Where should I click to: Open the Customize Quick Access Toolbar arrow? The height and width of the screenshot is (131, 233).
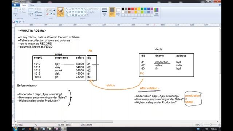click(23, 22)
